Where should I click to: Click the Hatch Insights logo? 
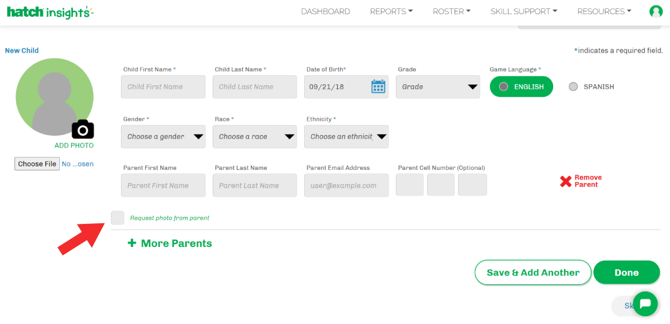(50, 12)
